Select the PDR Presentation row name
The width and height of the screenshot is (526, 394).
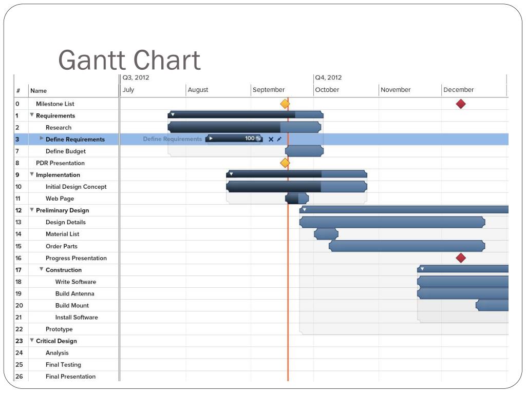(x=60, y=163)
